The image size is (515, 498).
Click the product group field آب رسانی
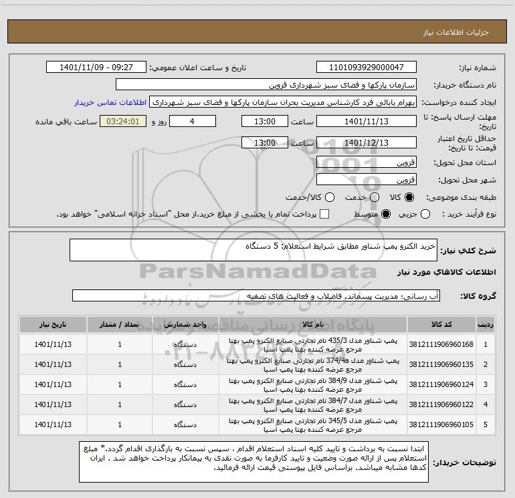click(x=256, y=295)
